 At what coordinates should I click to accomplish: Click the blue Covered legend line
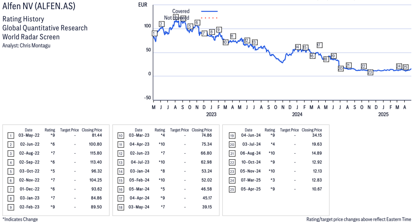(x=209, y=11)
